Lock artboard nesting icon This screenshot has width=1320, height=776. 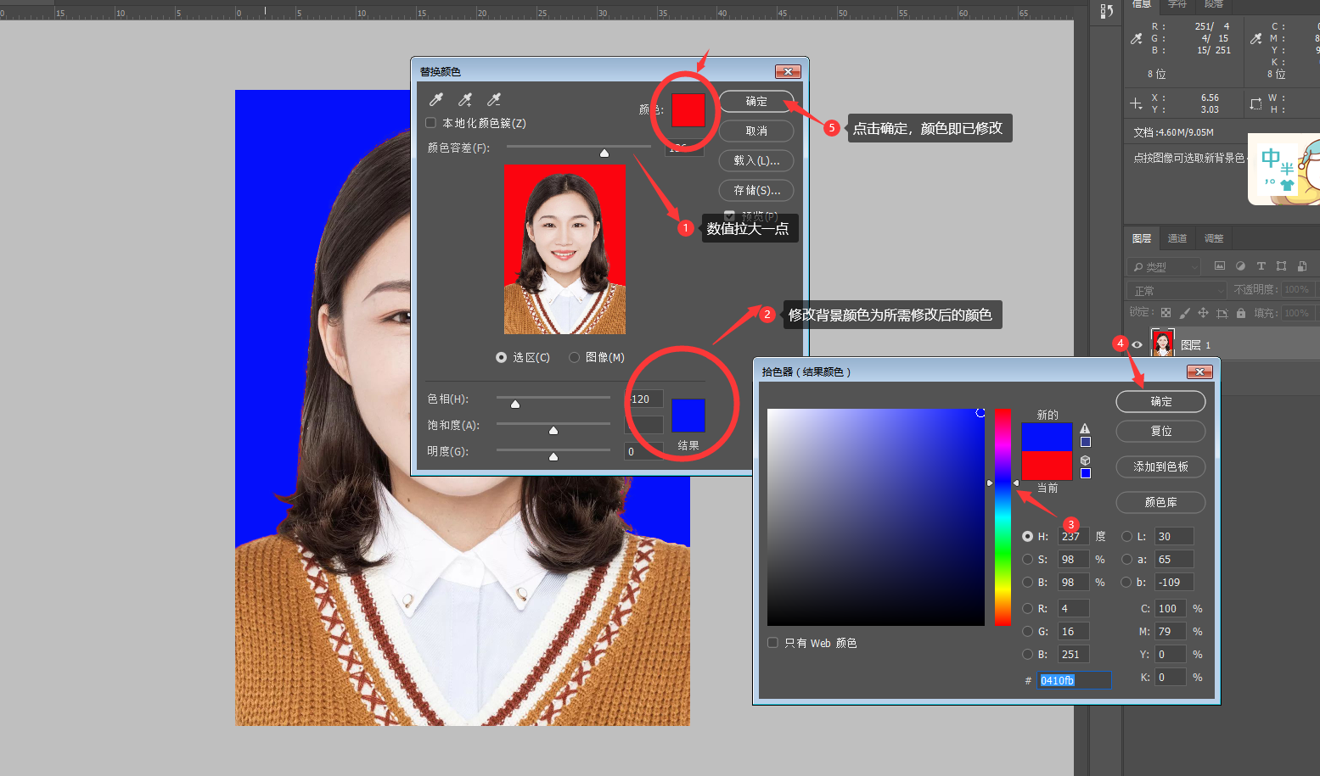coord(1222,313)
